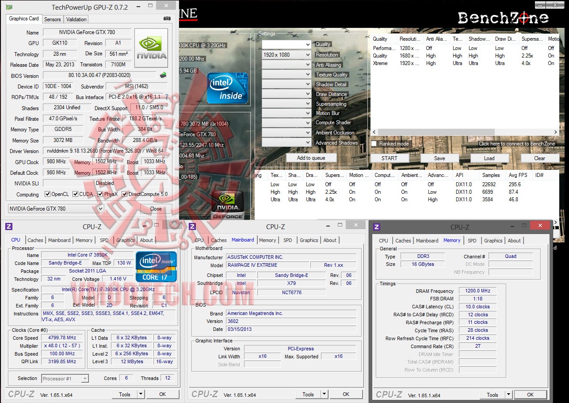
Task: Open Memory tab in CPU-Z Mainboard window
Action: [267, 240]
